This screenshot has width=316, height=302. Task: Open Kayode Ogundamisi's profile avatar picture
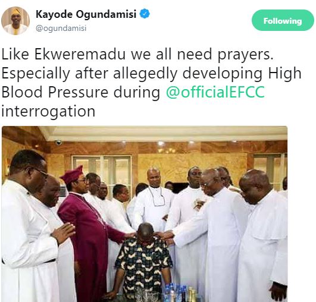point(15,21)
